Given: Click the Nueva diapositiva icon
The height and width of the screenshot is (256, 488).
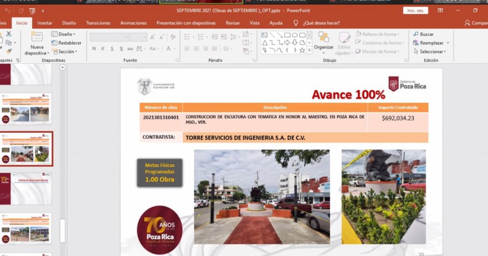Looking at the screenshot, I should [x=37, y=37].
